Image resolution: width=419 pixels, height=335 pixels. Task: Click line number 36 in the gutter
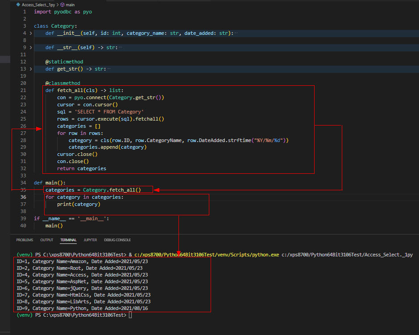tap(23, 197)
